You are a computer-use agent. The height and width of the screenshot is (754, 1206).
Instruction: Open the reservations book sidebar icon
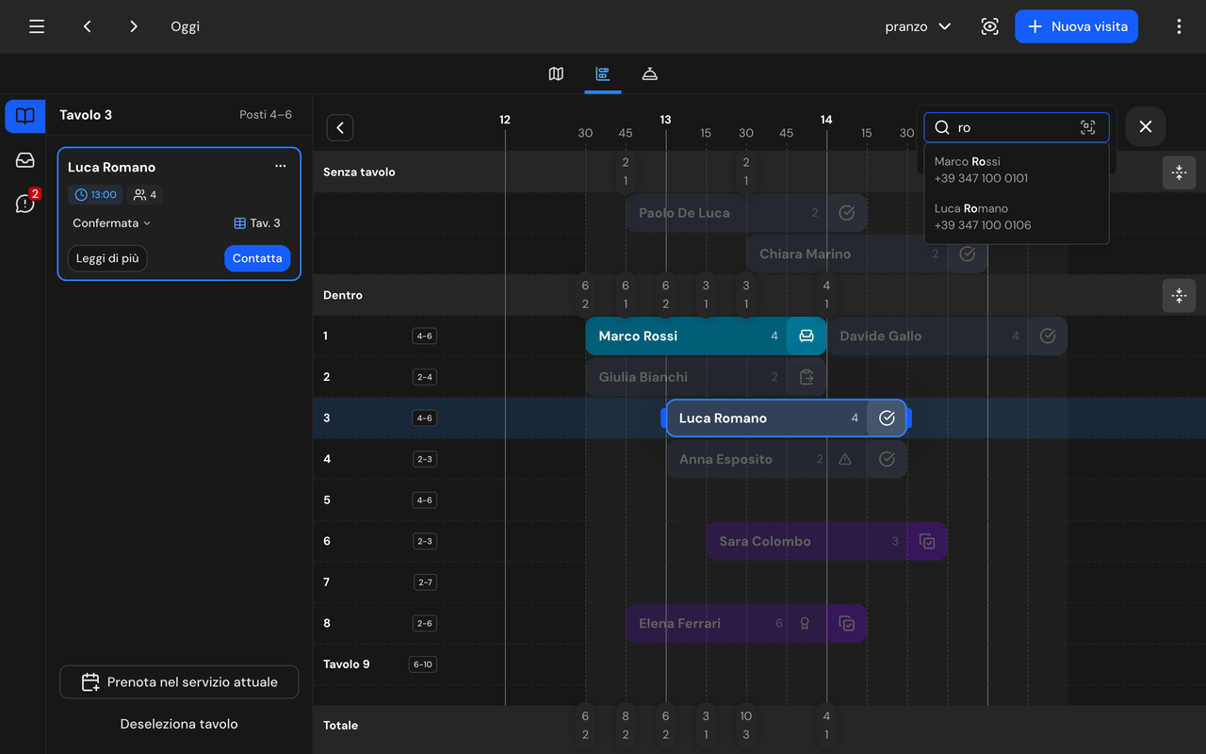click(25, 116)
